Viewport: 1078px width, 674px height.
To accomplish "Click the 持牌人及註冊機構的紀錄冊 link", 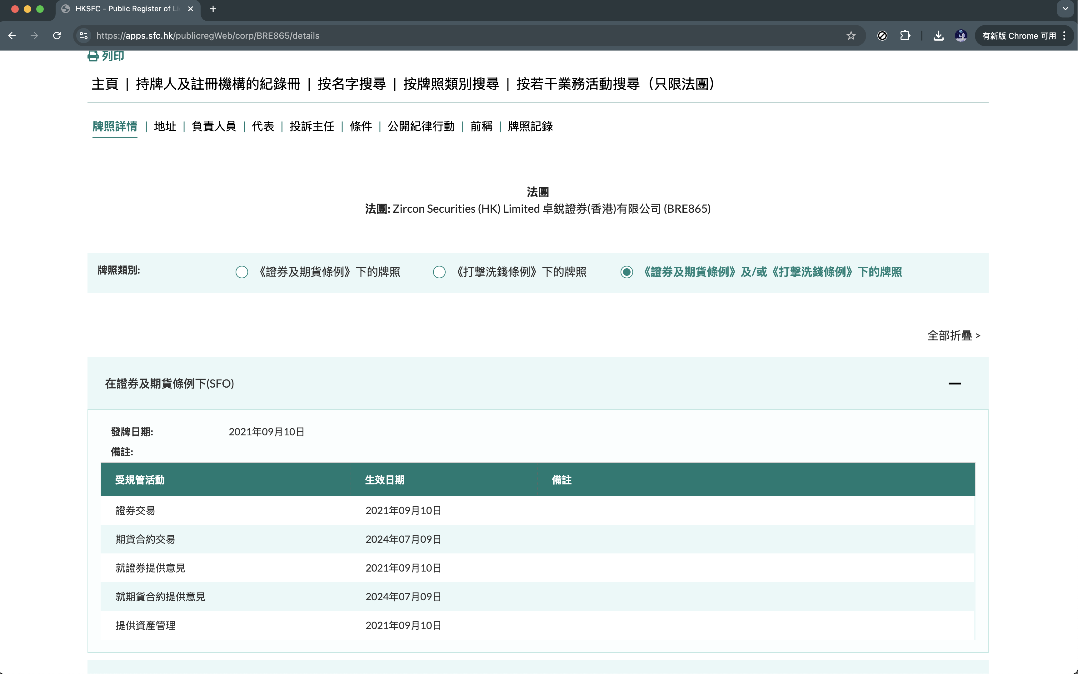I will (x=218, y=84).
